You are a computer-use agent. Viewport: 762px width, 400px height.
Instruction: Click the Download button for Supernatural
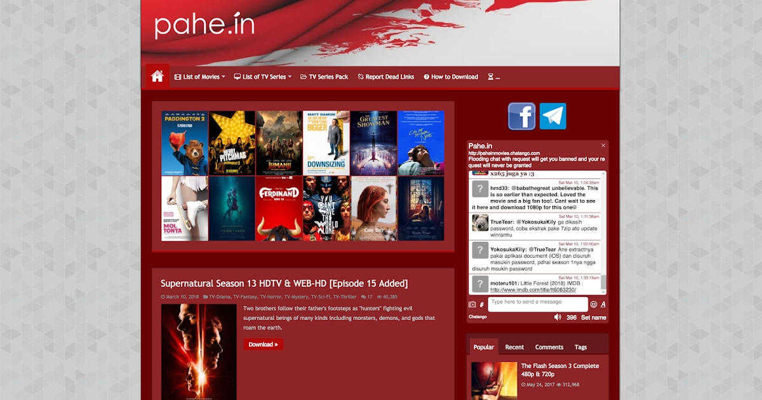(x=263, y=344)
